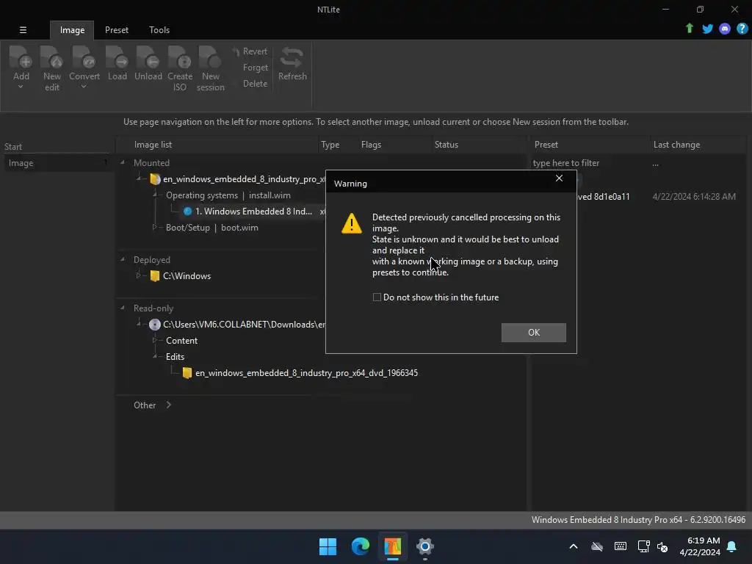
Task: Click the Convert toolbar icon
Action: (x=84, y=57)
